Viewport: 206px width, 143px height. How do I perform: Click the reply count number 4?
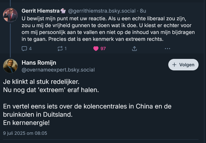pos(30,48)
